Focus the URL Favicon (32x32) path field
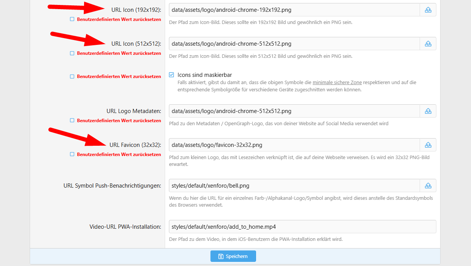Screen dimensions: 471x266 (x=294, y=145)
